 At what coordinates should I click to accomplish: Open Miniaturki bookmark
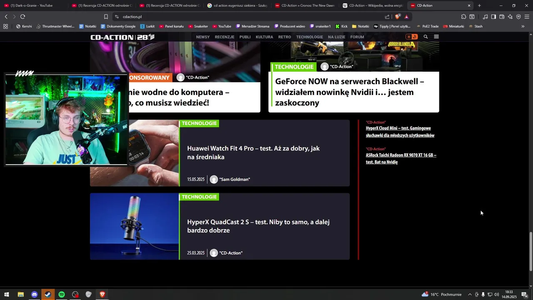(453, 26)
